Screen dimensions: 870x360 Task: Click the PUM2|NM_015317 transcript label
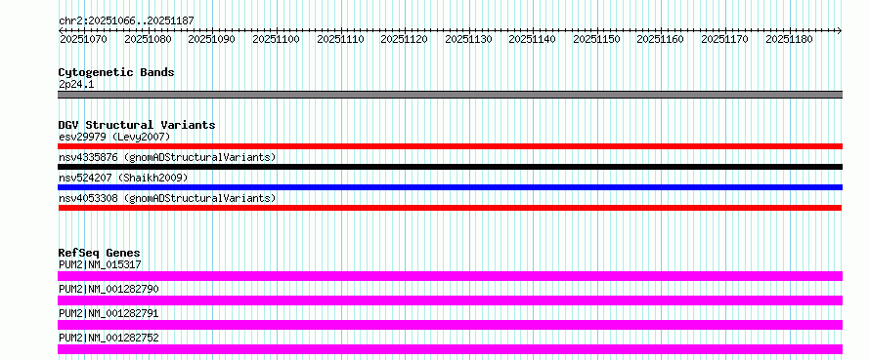(x=100, y=264)
